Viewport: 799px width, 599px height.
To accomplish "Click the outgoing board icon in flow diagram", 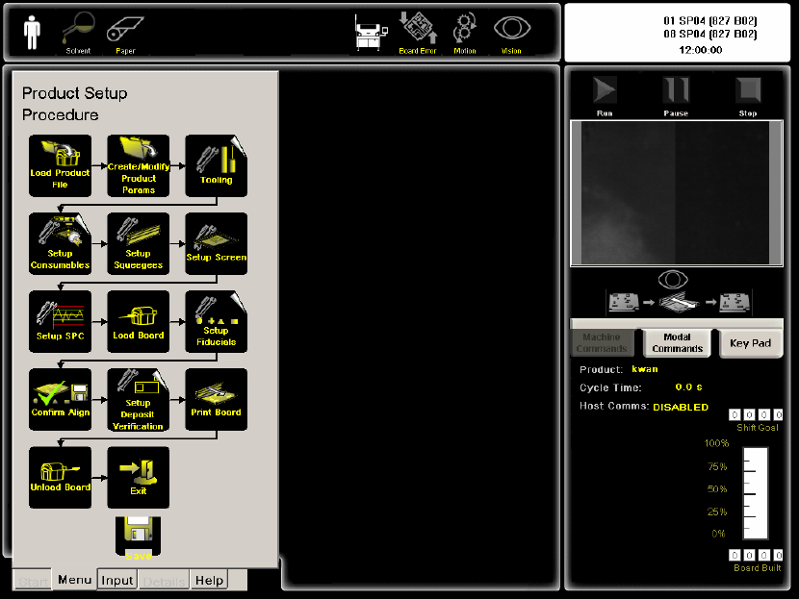I will 735,302.
